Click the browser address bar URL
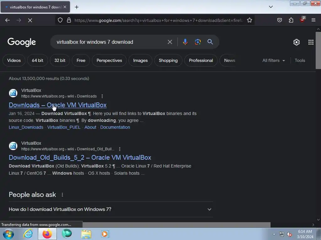 pos(159,20)
